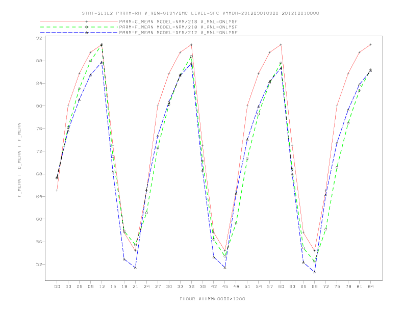Click the blue triangle data point at hour 21
The image size is (404, 312).
click(135, 268)
